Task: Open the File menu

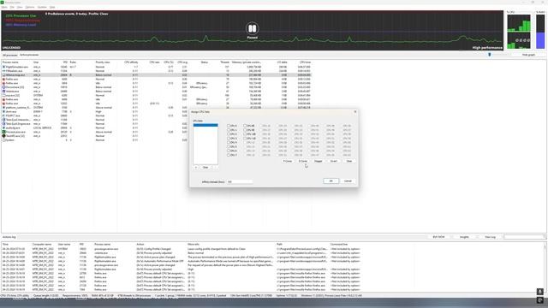Action: [12, 7]
